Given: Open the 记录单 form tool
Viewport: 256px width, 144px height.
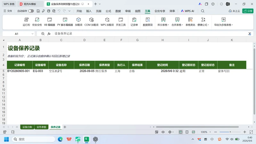Looking at the screenshot, I should click(x=134, y=22).
